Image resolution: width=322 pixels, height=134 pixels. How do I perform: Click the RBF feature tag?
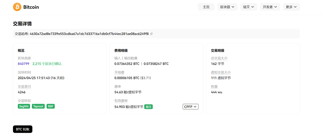point(51,106)
